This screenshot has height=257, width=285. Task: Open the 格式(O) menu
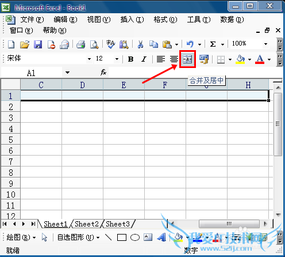(165, 20)
